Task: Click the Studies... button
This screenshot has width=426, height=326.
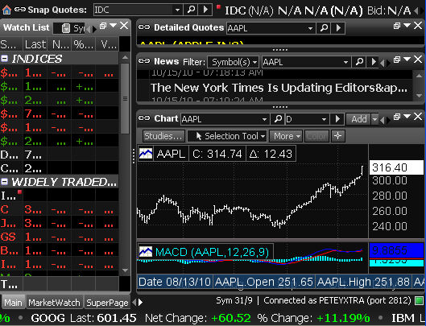Action: (163, 136)
